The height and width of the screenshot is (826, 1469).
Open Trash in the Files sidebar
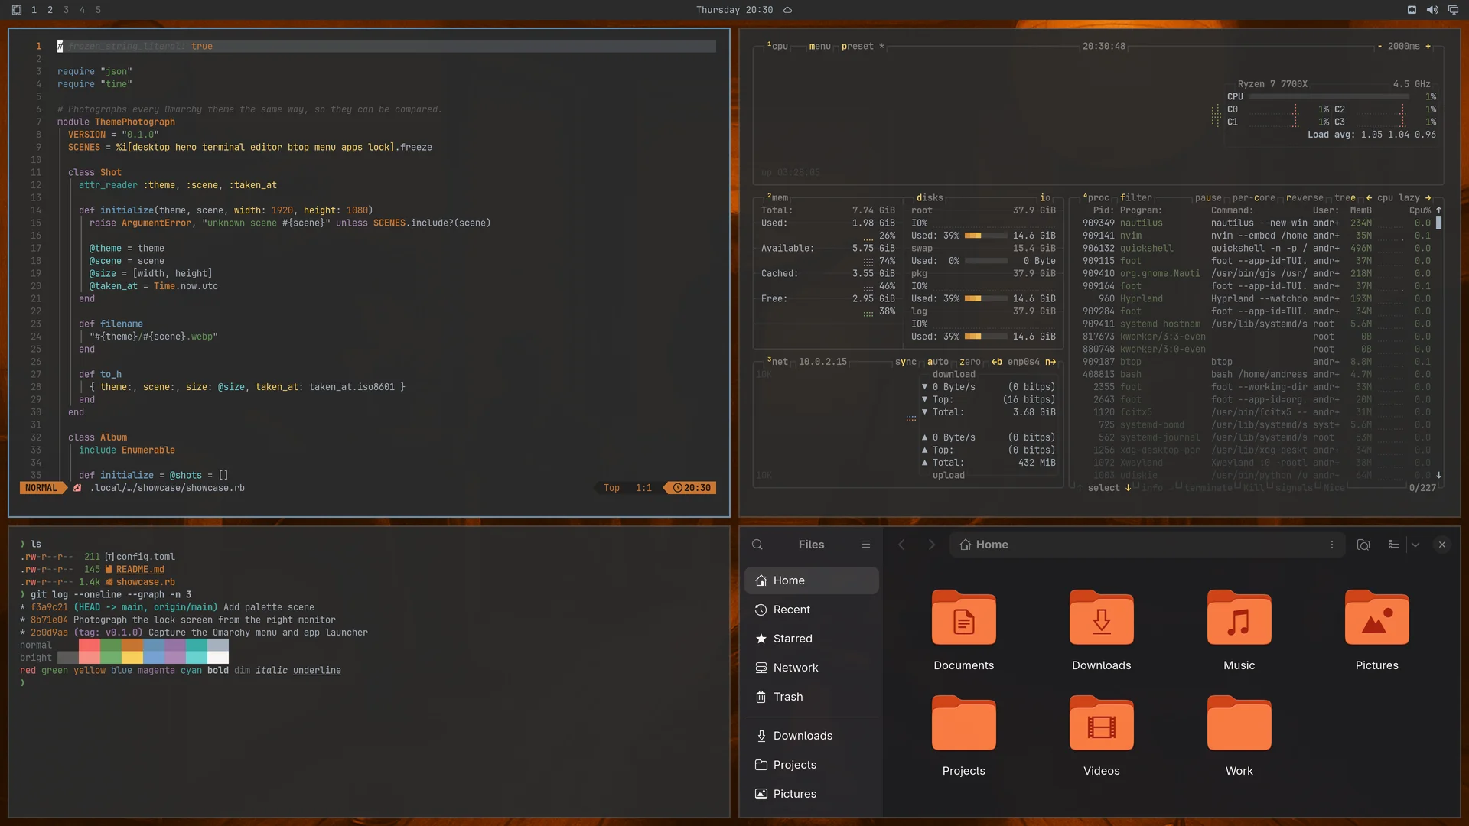pyautogui.click(x=812, y=697)
